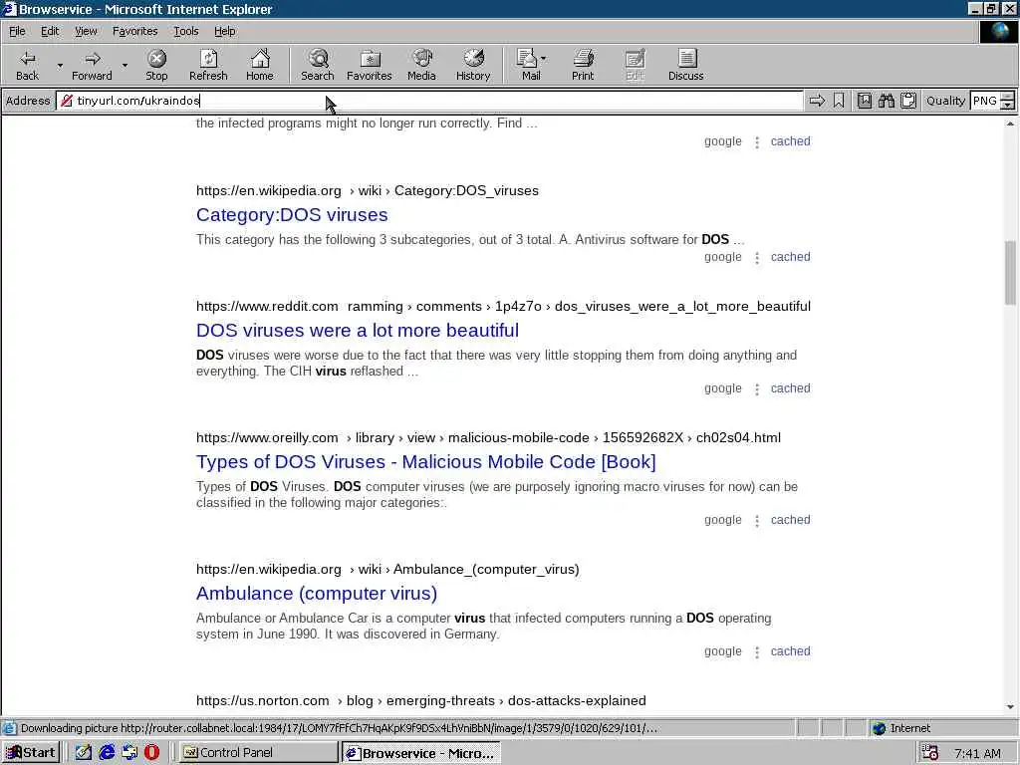Click the bookmark ribbon icon beside the Go arrow
The image size is (1020, 765).
tap(839, 101)
